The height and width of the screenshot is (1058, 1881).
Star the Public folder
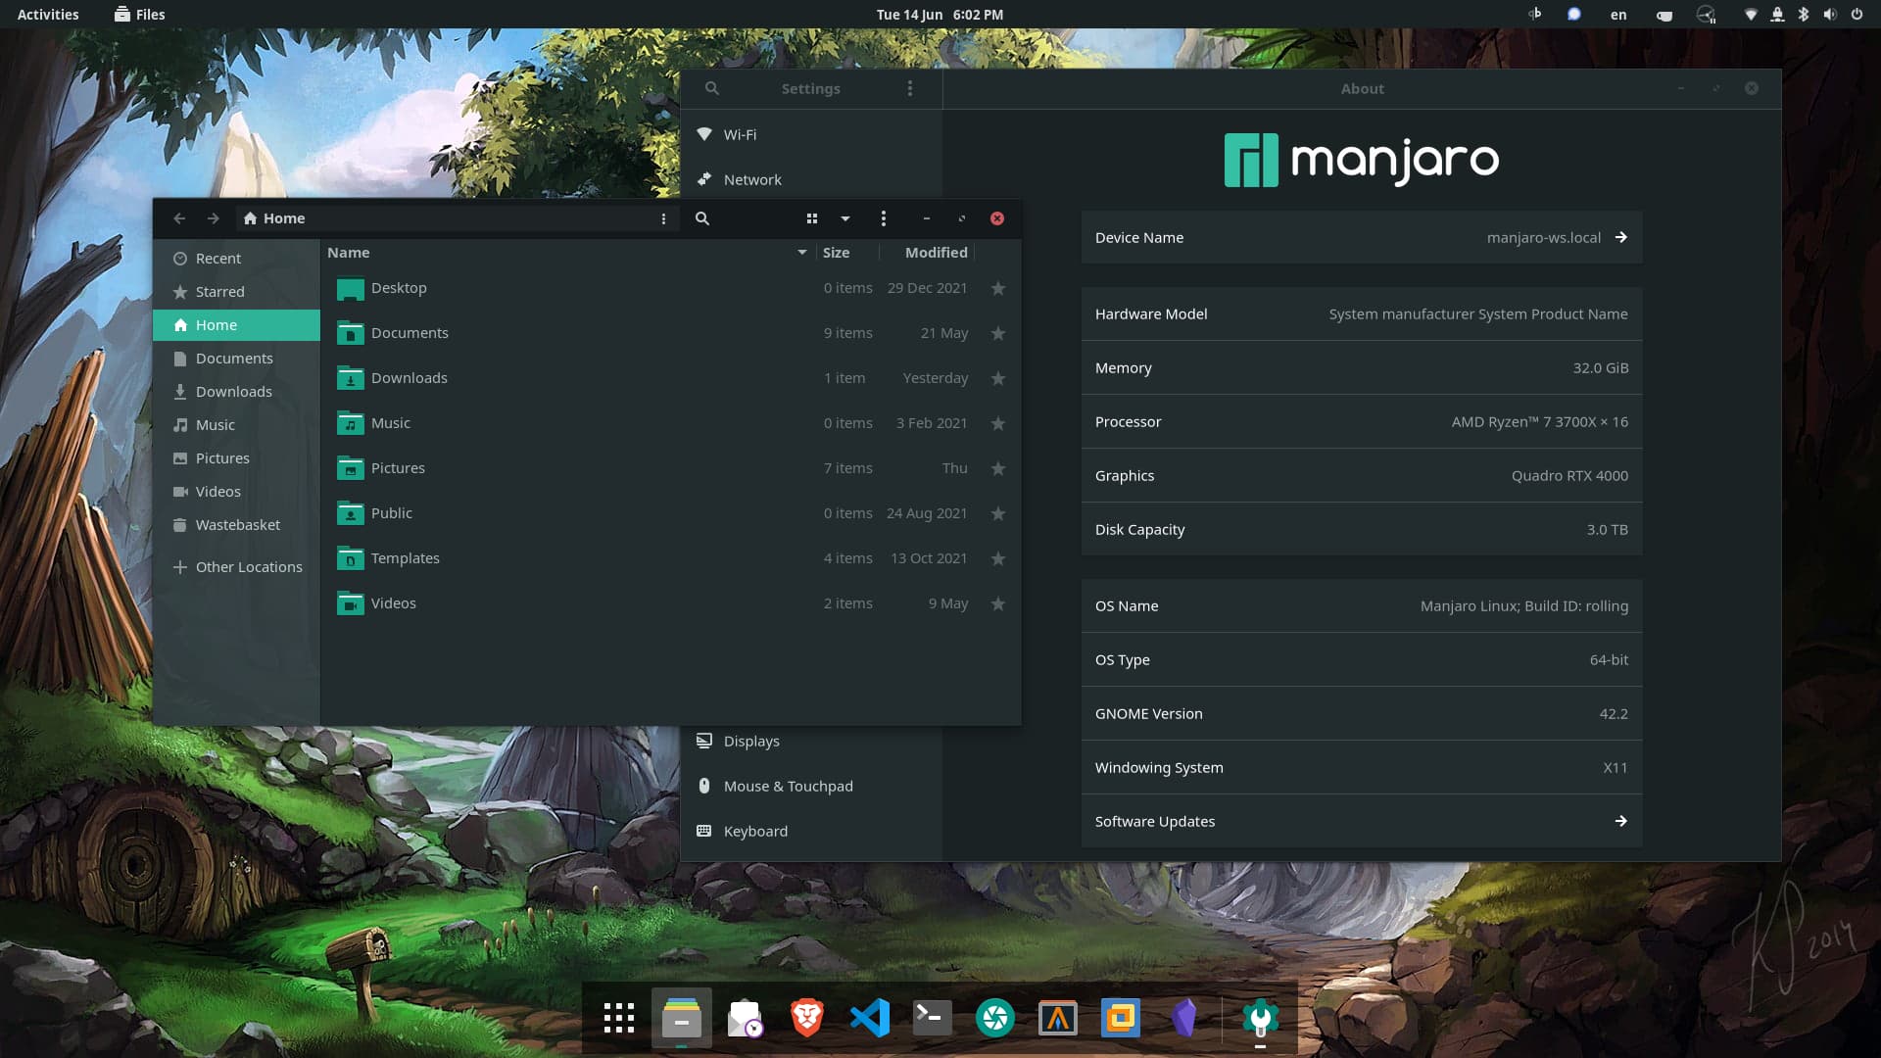coord(998,513)
